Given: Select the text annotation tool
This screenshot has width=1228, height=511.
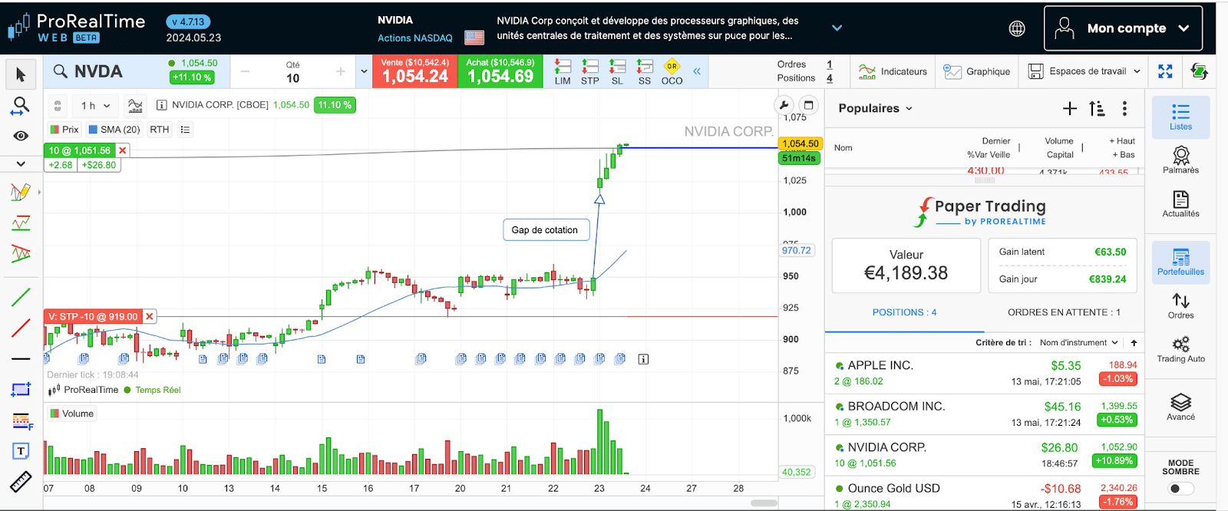Looking at the screenshot, I should (21, 451).
